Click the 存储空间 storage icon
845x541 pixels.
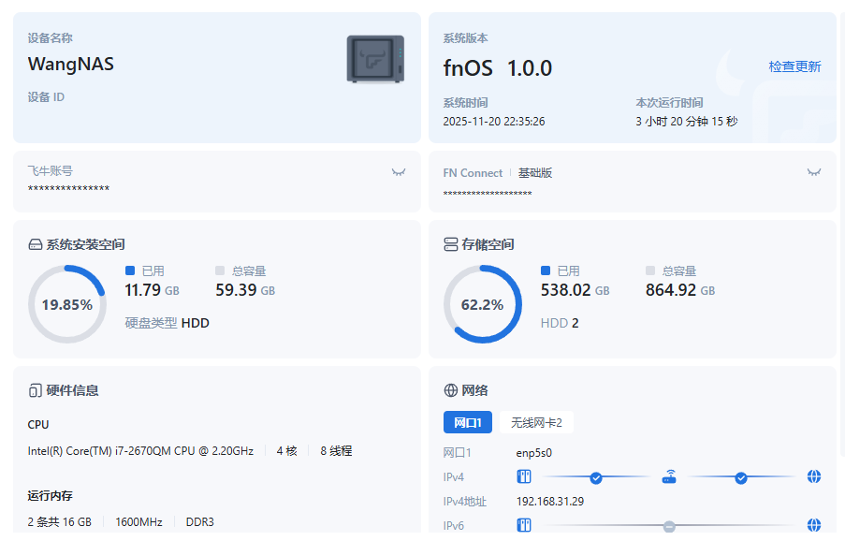coord(450,244)
